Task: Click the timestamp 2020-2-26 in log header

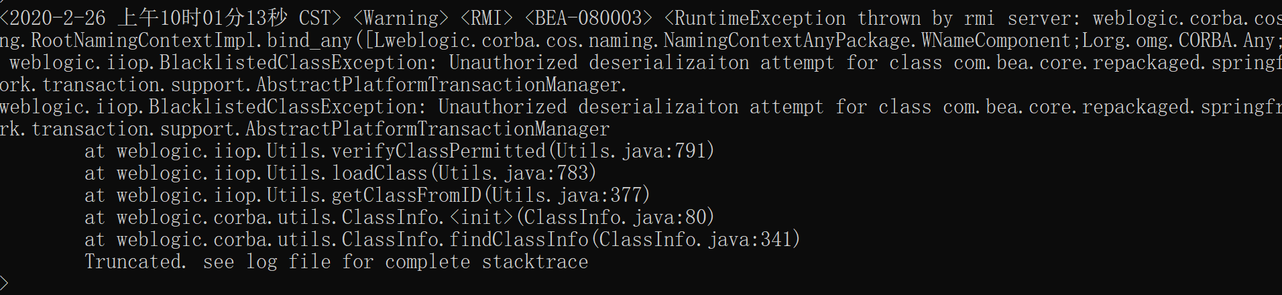Action: (58, 18)
